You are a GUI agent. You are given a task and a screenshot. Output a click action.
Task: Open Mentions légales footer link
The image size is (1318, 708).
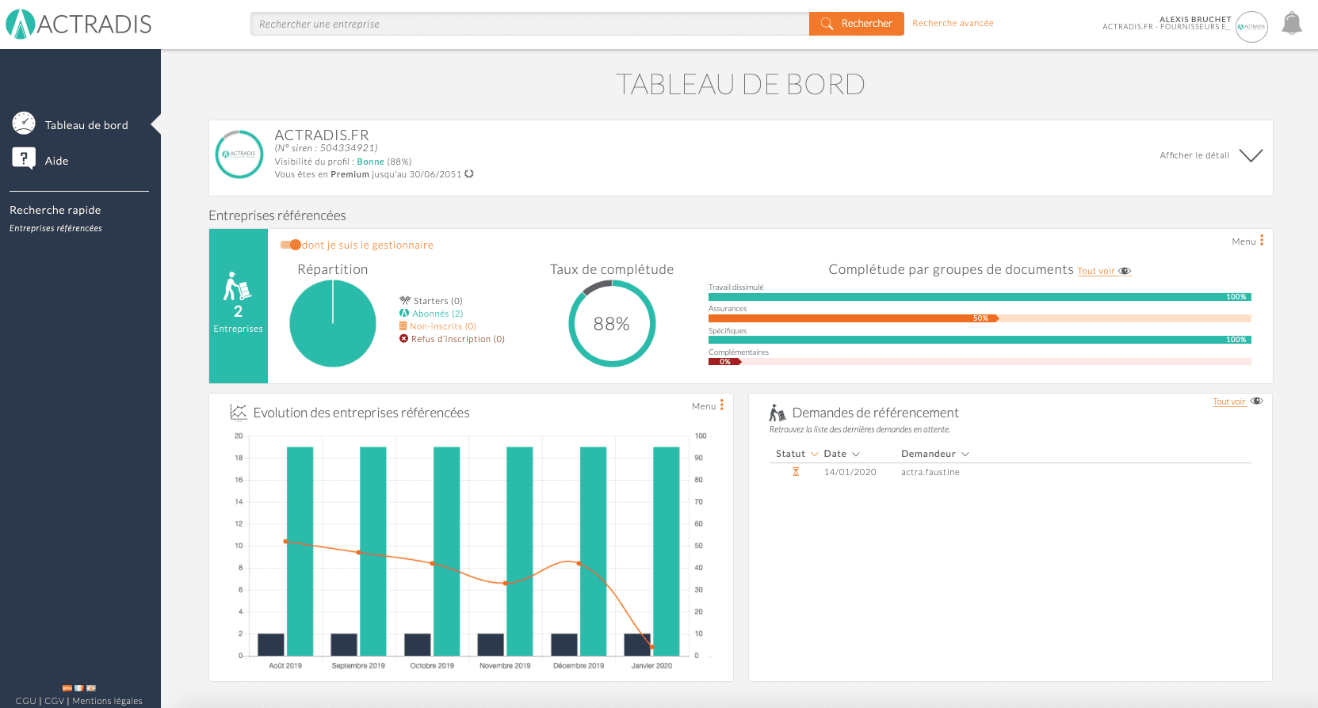click(x=107, y=701)
